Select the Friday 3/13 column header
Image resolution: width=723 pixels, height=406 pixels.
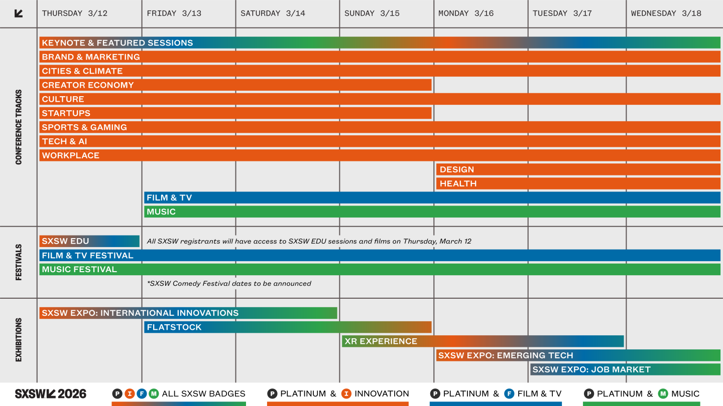174,14
